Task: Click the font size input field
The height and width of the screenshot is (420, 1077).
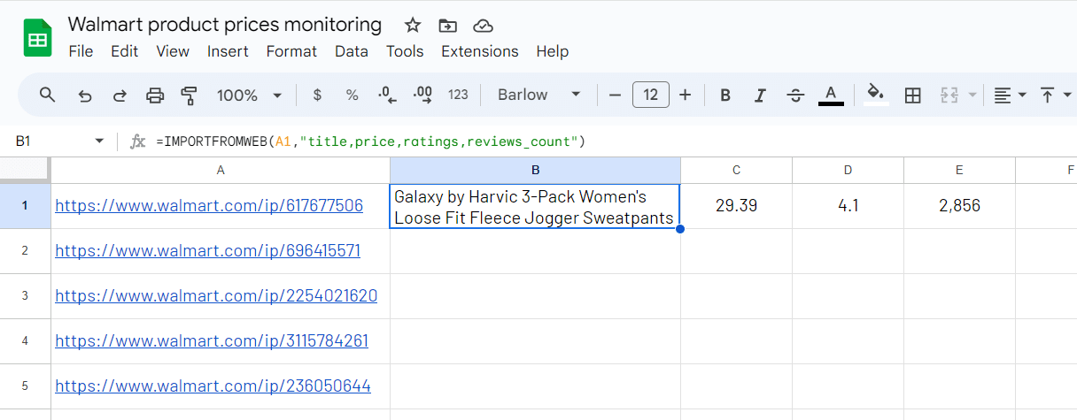Action: point(650,95)
